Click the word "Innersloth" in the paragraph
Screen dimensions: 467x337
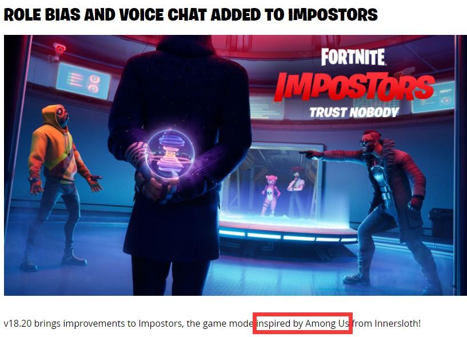tap(397, 323)
